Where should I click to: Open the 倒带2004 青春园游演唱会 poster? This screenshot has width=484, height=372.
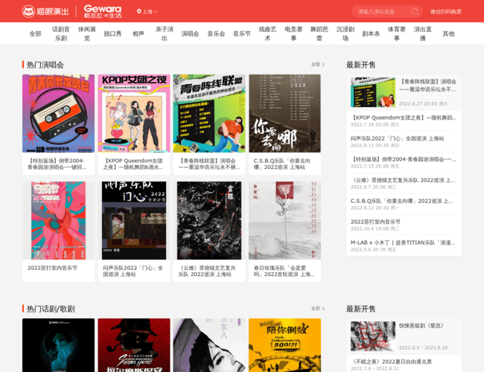click(58, 113)
